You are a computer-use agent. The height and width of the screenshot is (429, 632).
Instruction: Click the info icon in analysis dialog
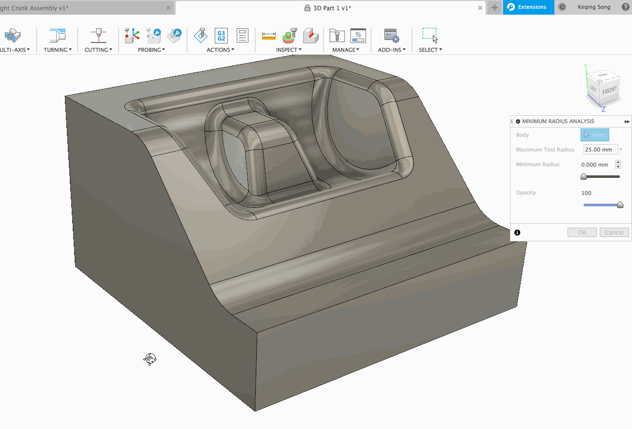(517, 233)
